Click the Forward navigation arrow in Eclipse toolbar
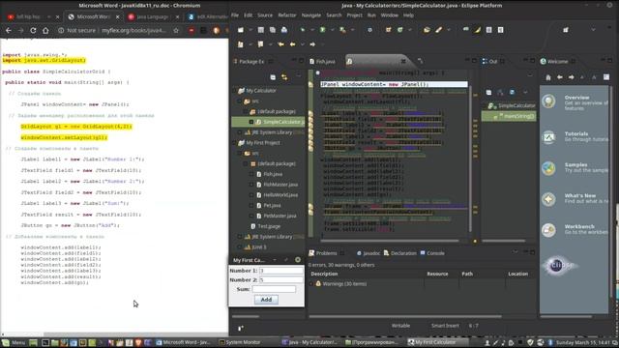This screenshot has width=619, height=348. coord(312,44)
